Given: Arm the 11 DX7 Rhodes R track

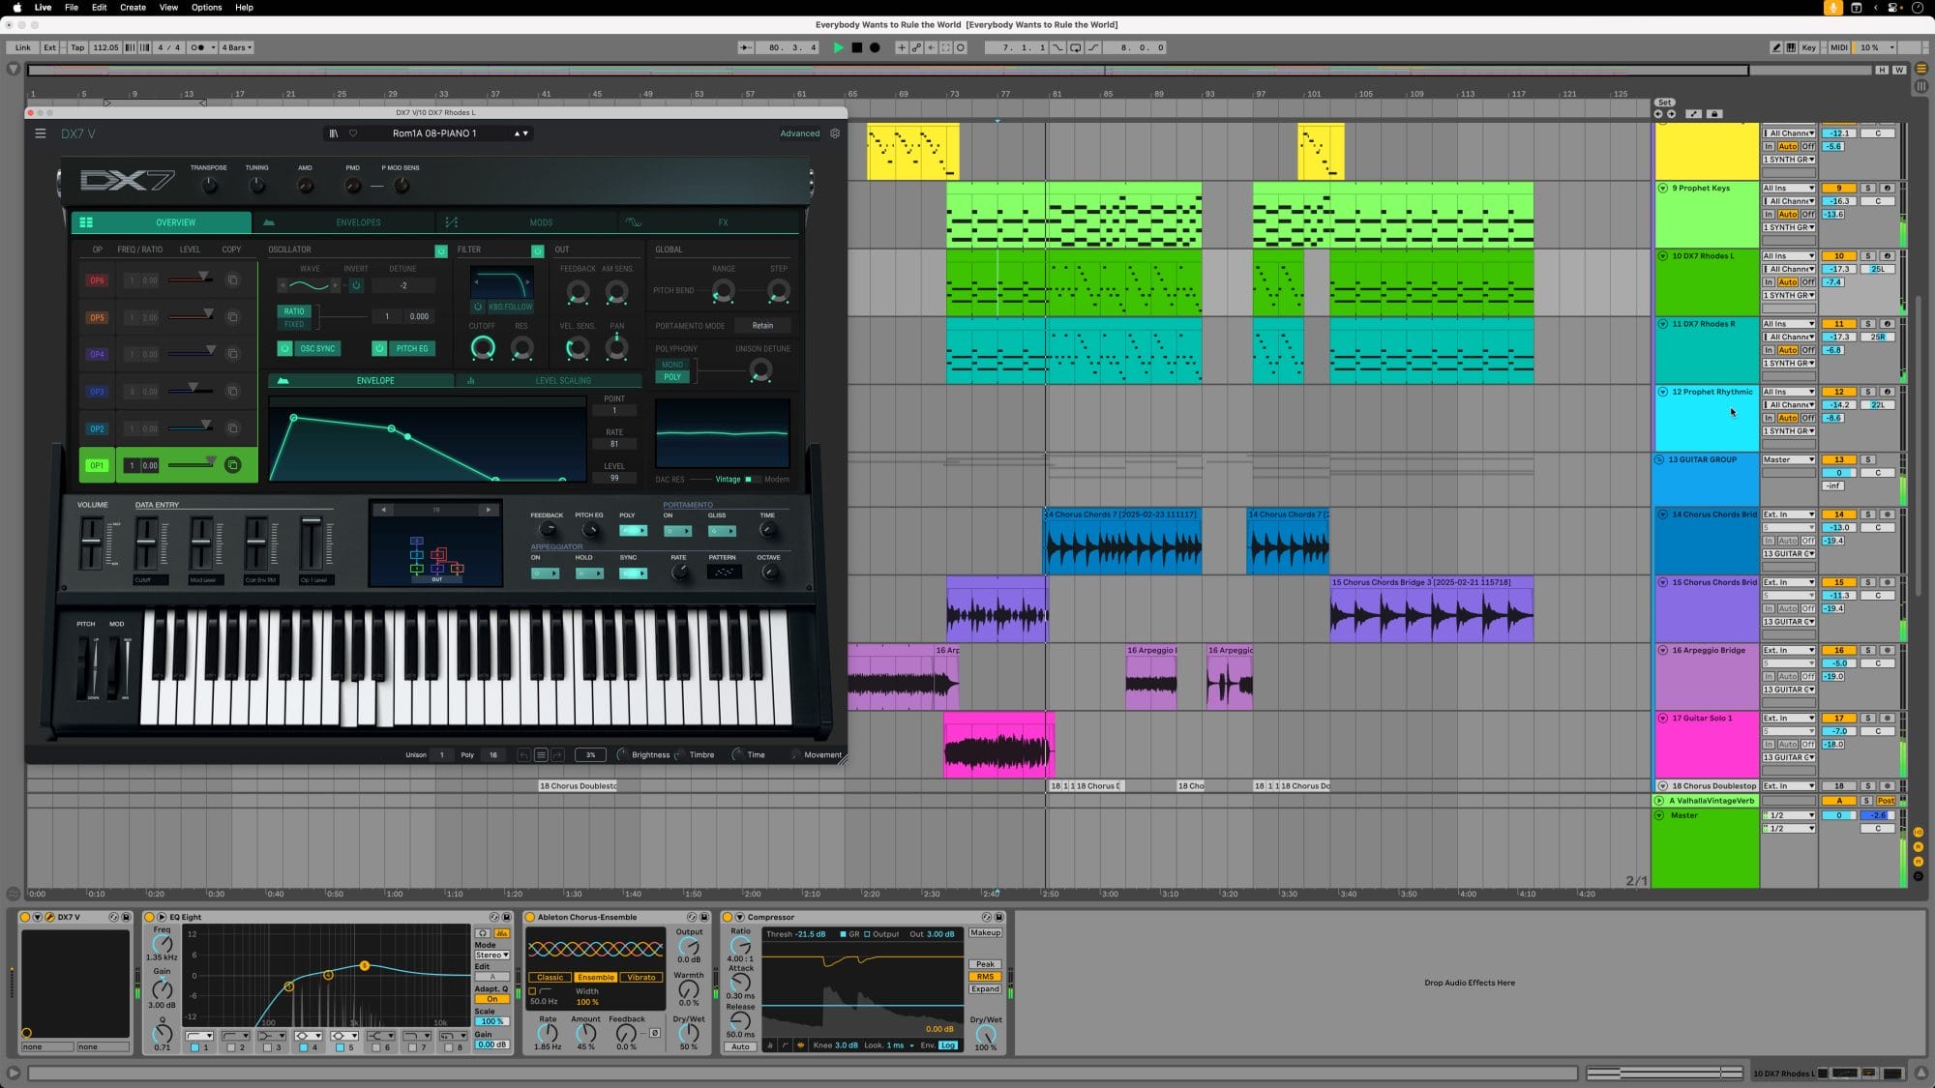Looking at the screenshot, I should point(1886,324).
